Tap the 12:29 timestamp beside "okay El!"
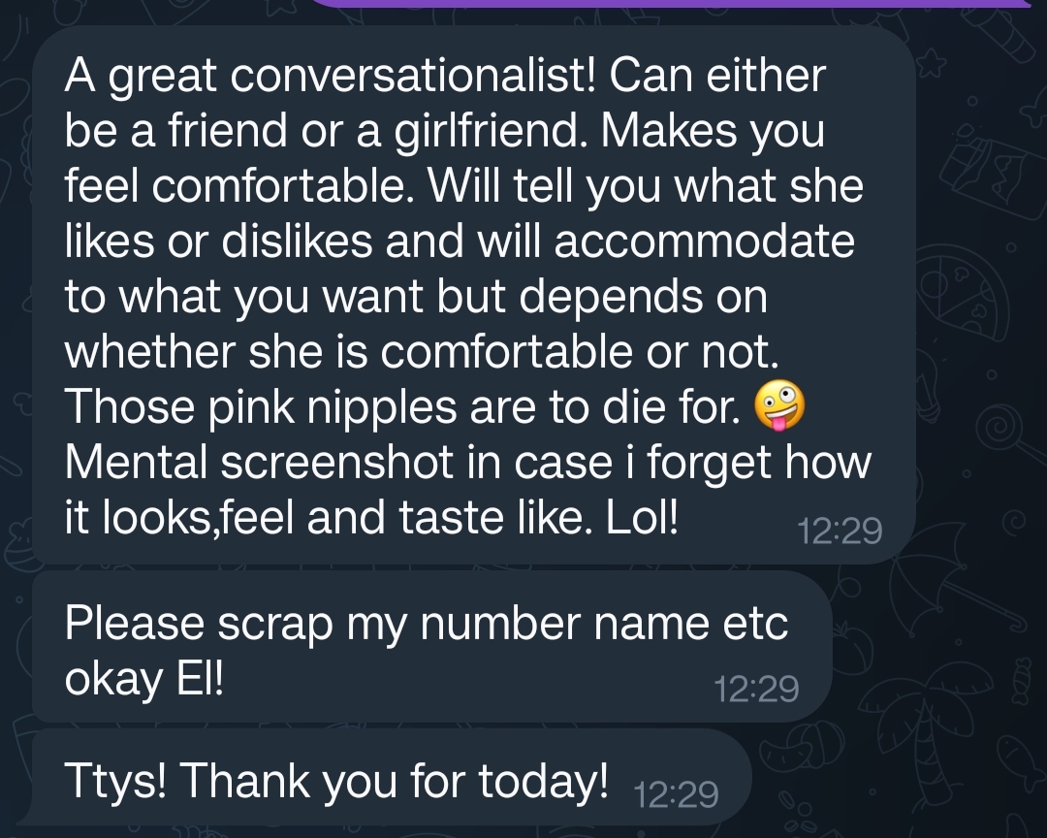This screenshot has width=1047, height=838. click(756, 689)
